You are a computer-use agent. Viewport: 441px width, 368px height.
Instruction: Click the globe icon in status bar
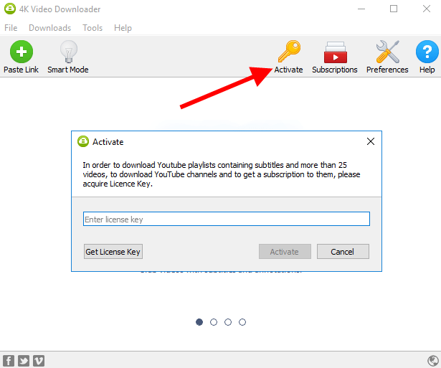(433, 361)
